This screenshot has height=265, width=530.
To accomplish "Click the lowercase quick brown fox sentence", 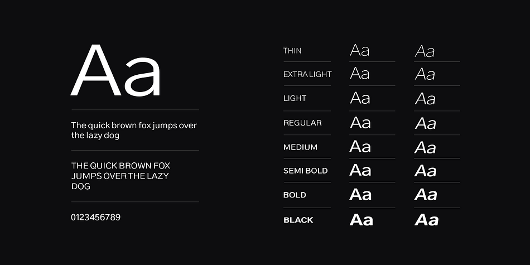I will click(x=134, y=131).
